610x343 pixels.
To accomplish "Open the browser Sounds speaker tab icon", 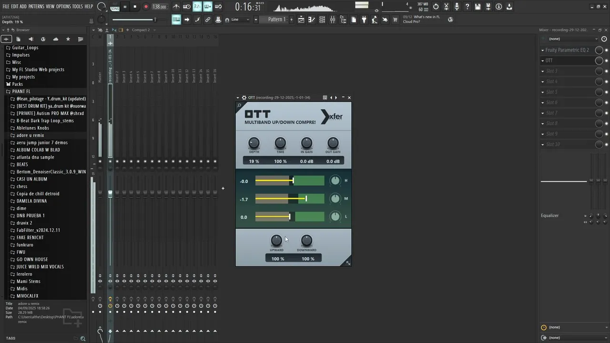I will click(31, 39).
